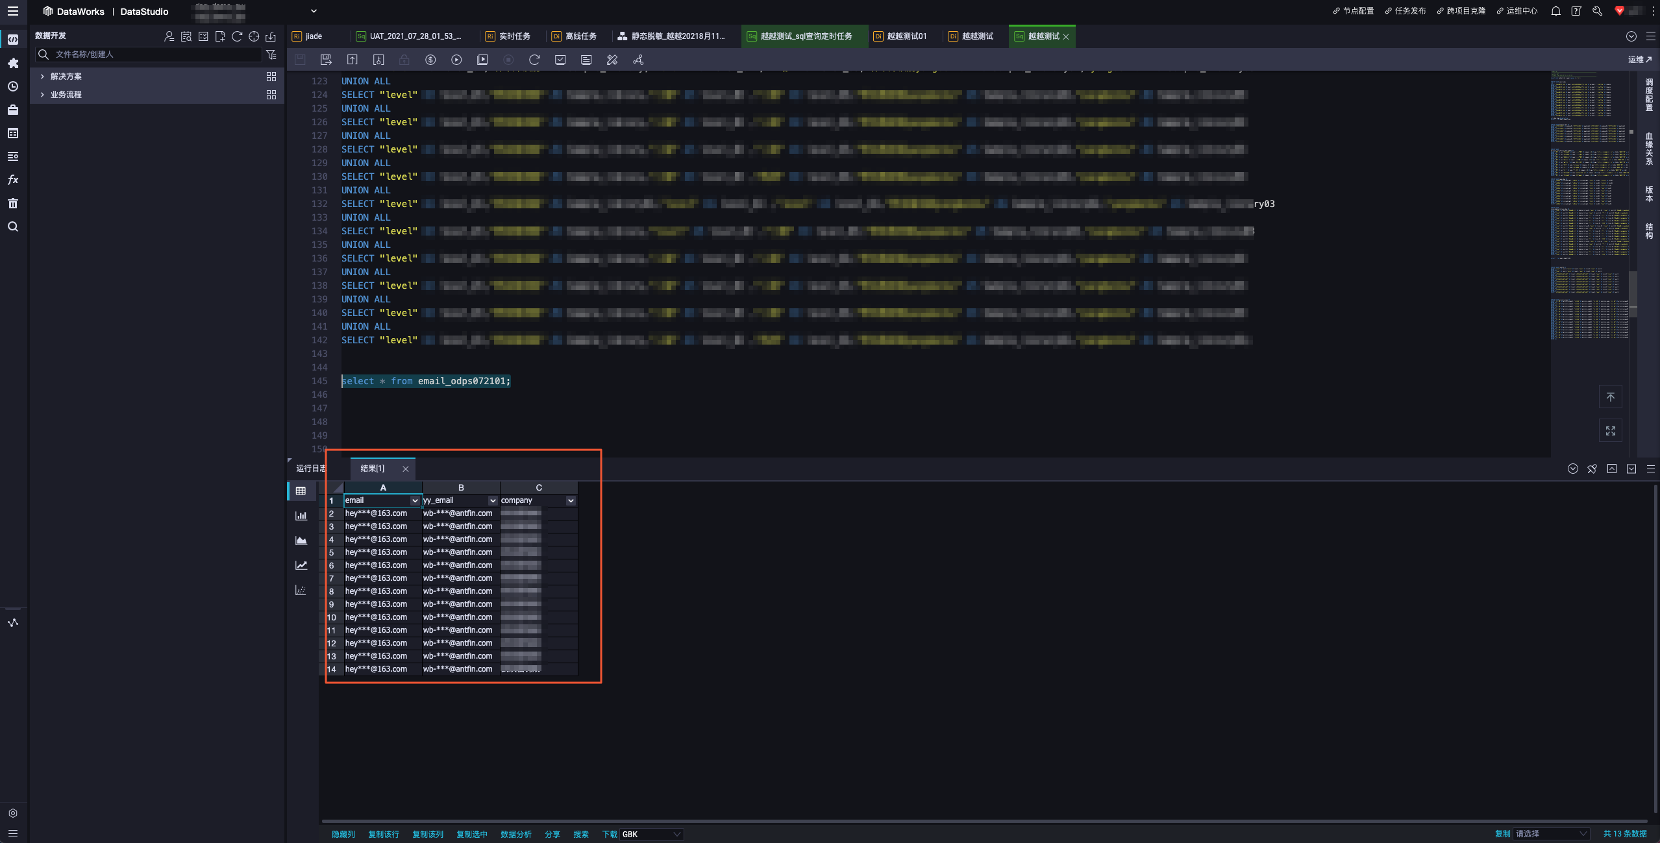Toggle table view in results panel

pyautogui.click(x=301, y=491)
